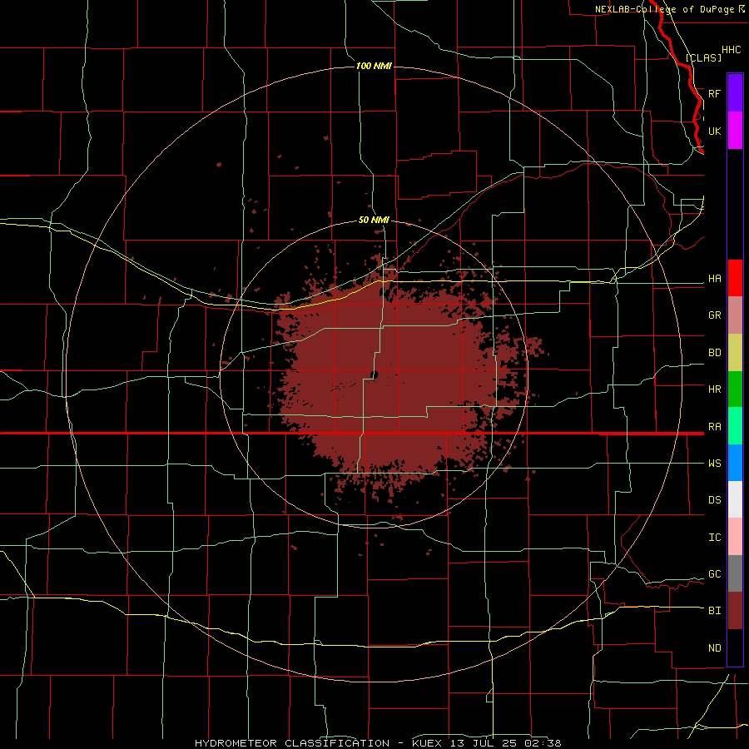
Task: Click the HHC product label
Action: (x=731, y=50)
